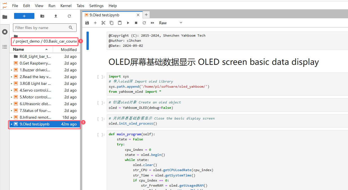This screenshot has height=190, width=348.
Task: Open a new launcher tab with plus
Action: [x=146, y=15]
